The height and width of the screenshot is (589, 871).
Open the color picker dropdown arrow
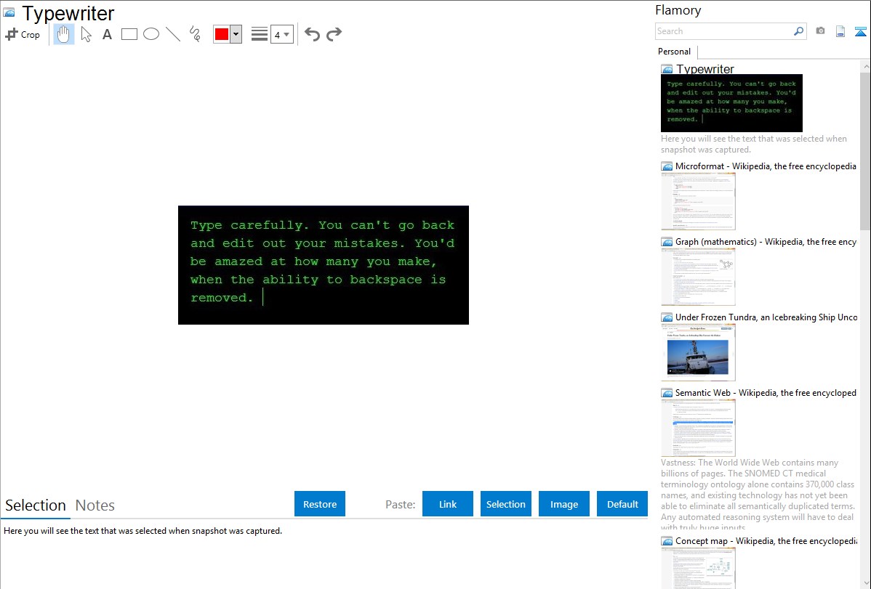[x=236, y=34]
